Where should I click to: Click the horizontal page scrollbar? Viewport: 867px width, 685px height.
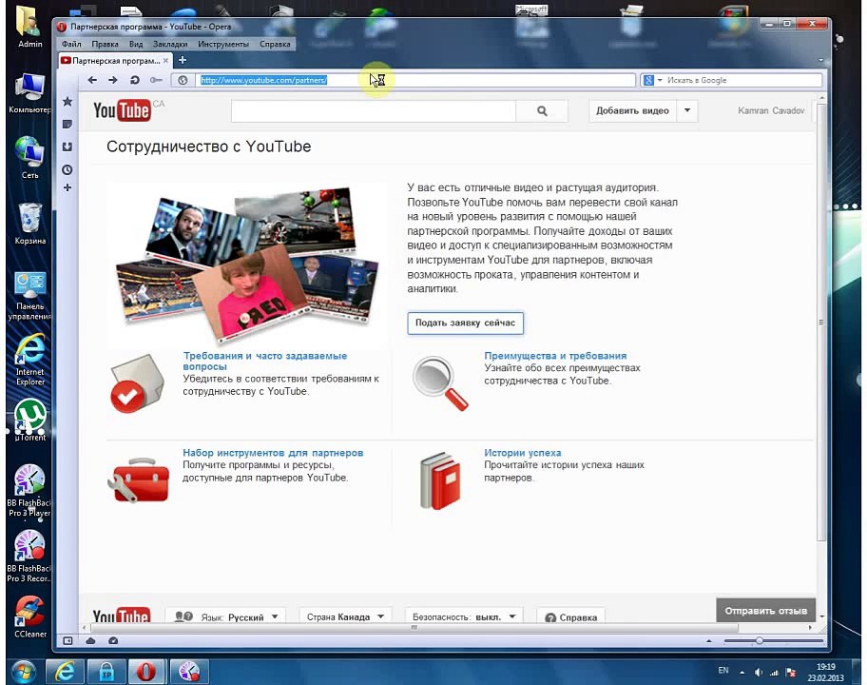click(x=414, y=628)
